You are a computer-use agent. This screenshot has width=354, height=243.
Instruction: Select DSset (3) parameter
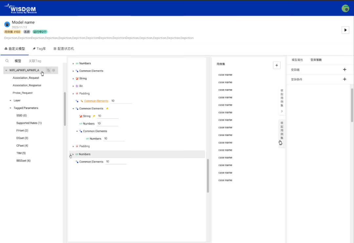(x=22, y=138)
